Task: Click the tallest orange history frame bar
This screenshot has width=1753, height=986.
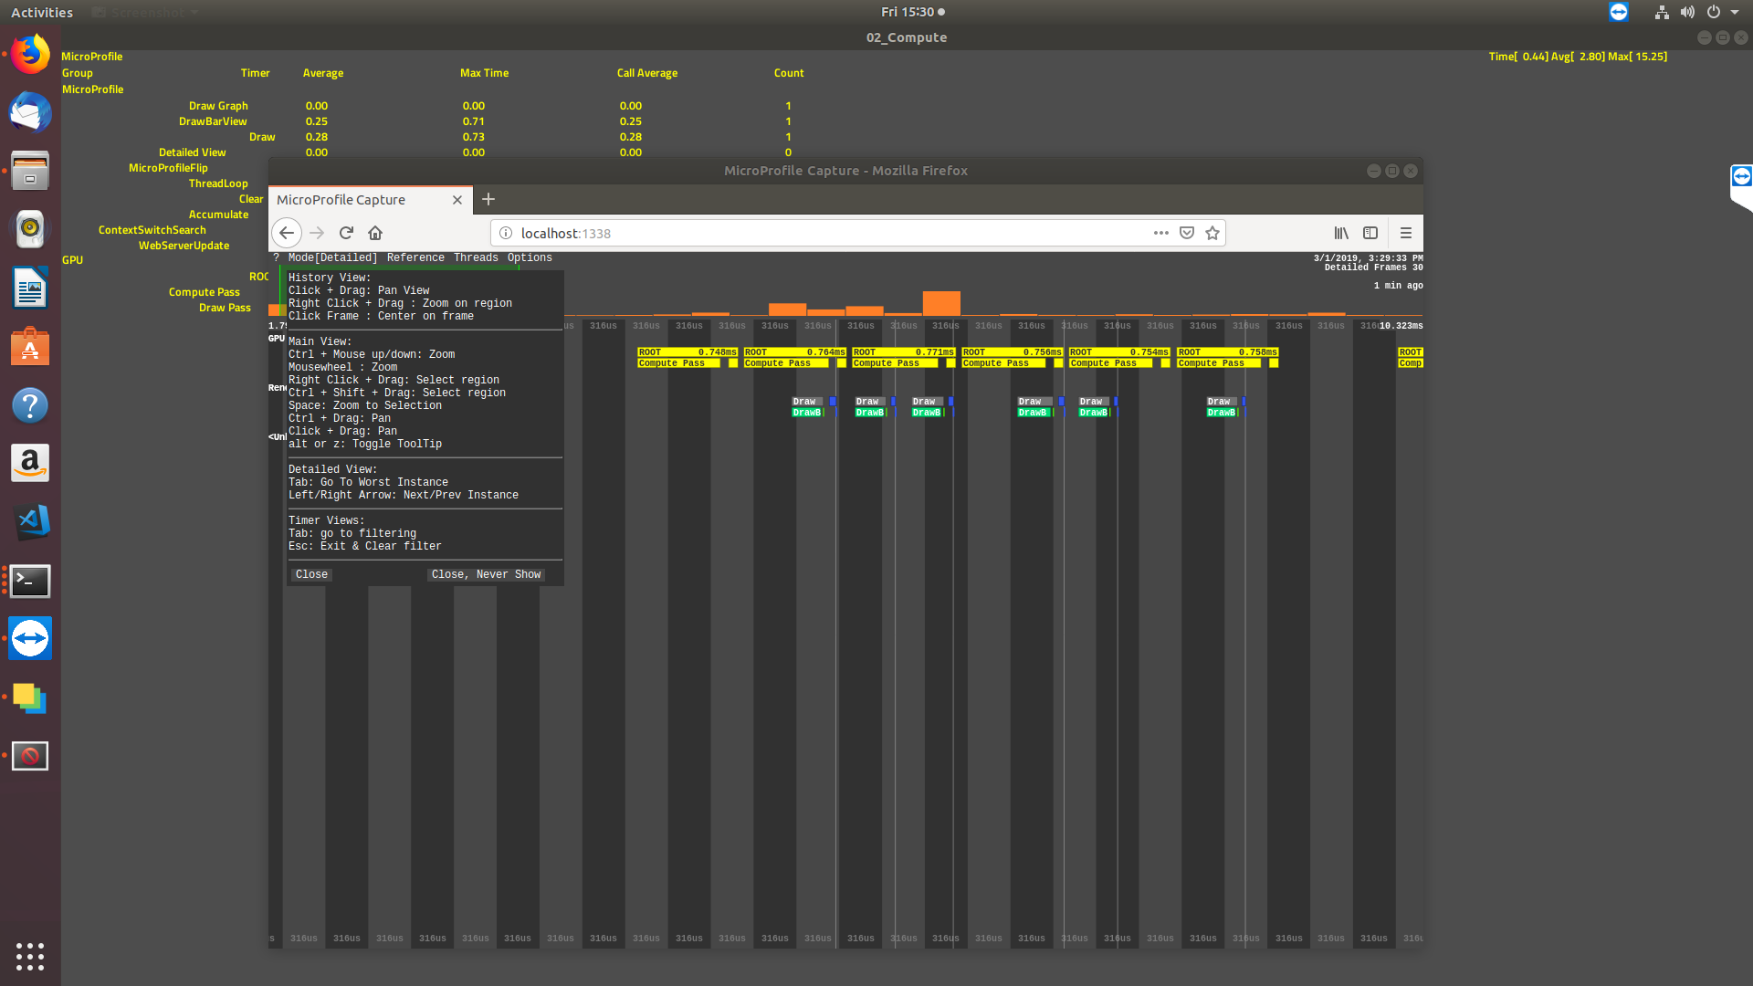Action: pos(941,303)
